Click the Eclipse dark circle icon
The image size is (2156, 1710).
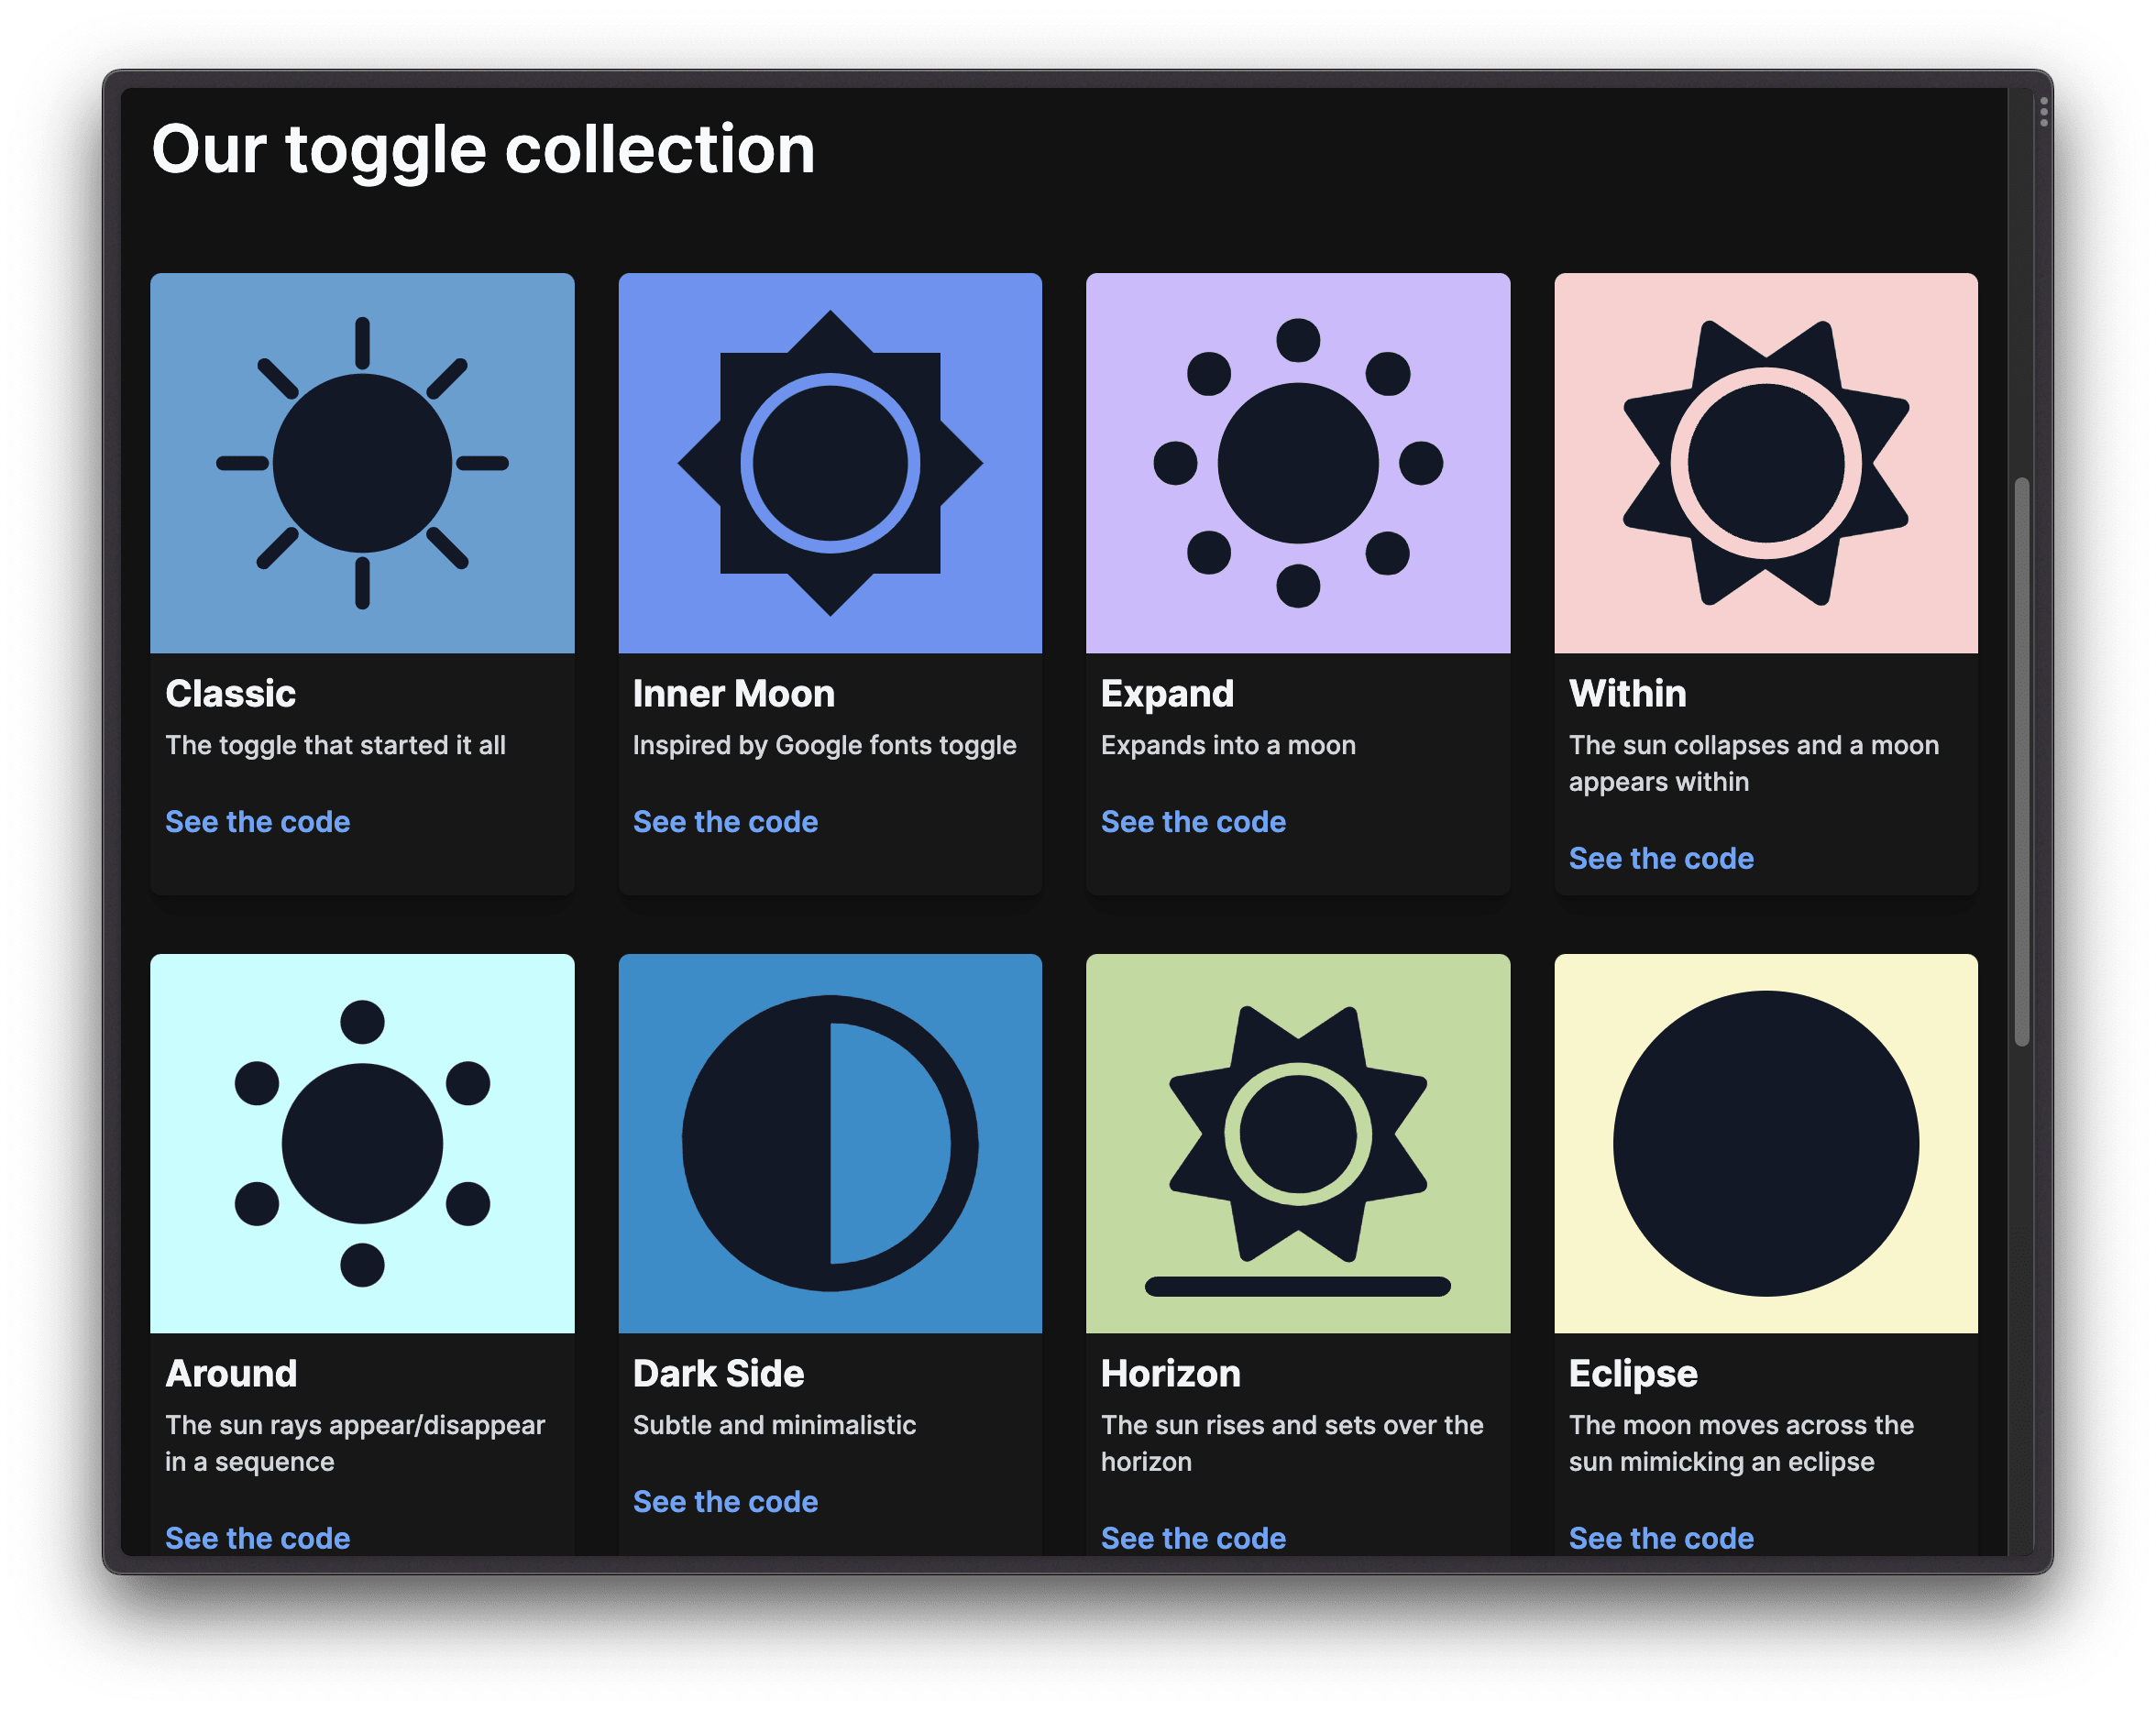pyautogui.click(x=1766, y=1143)
